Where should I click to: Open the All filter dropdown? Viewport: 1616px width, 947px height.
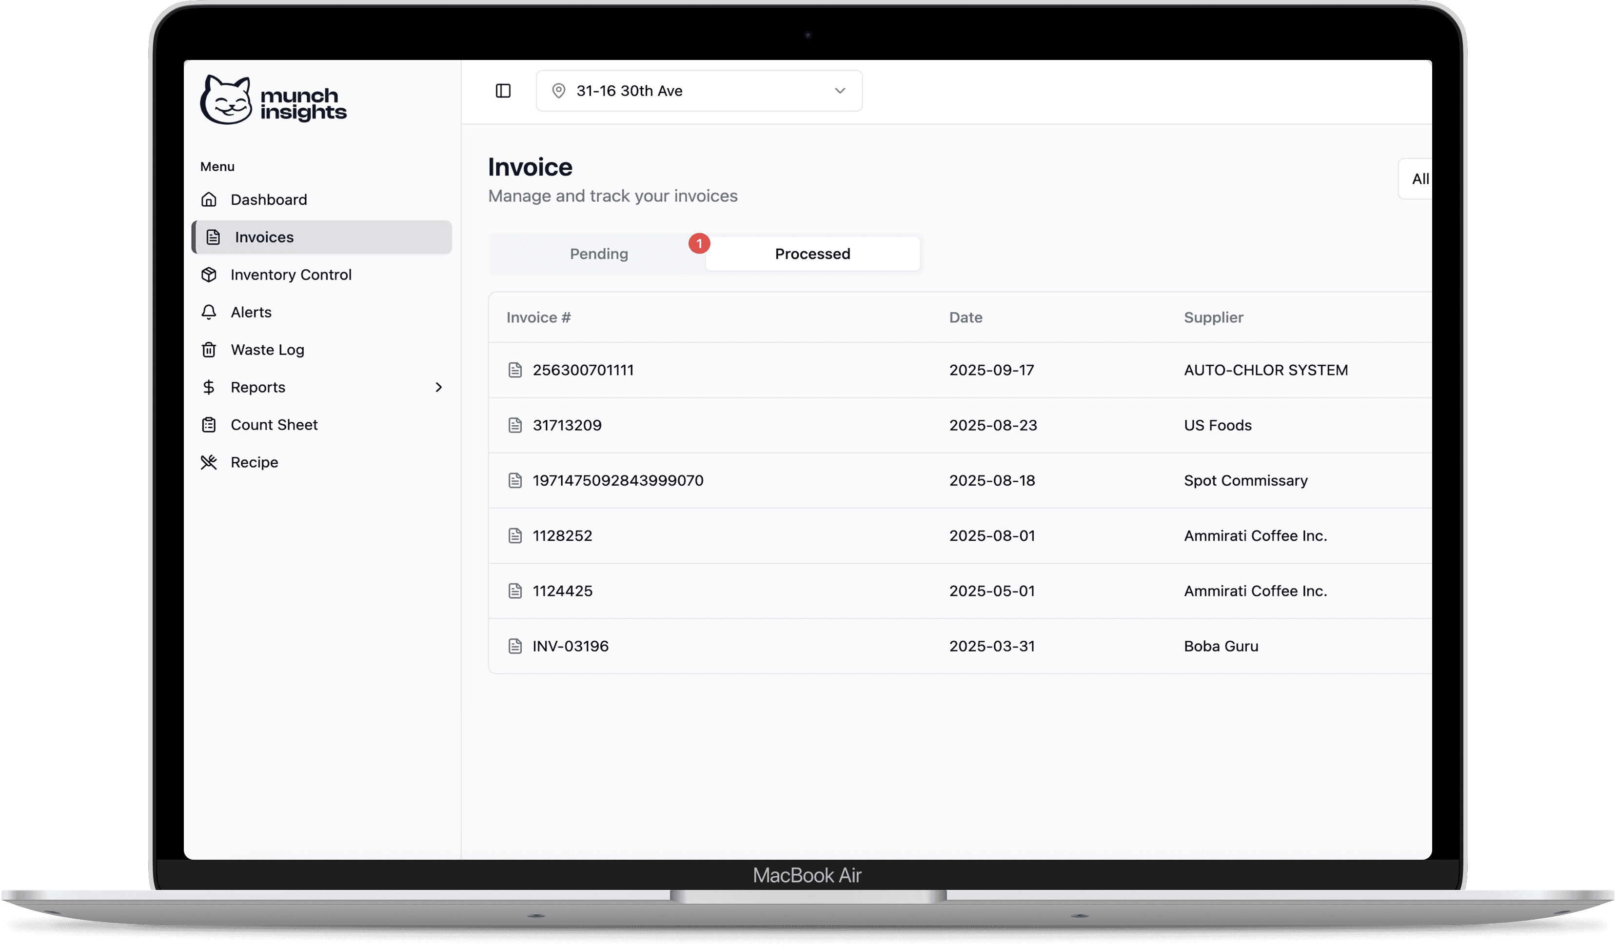[x=1419, y=179]
